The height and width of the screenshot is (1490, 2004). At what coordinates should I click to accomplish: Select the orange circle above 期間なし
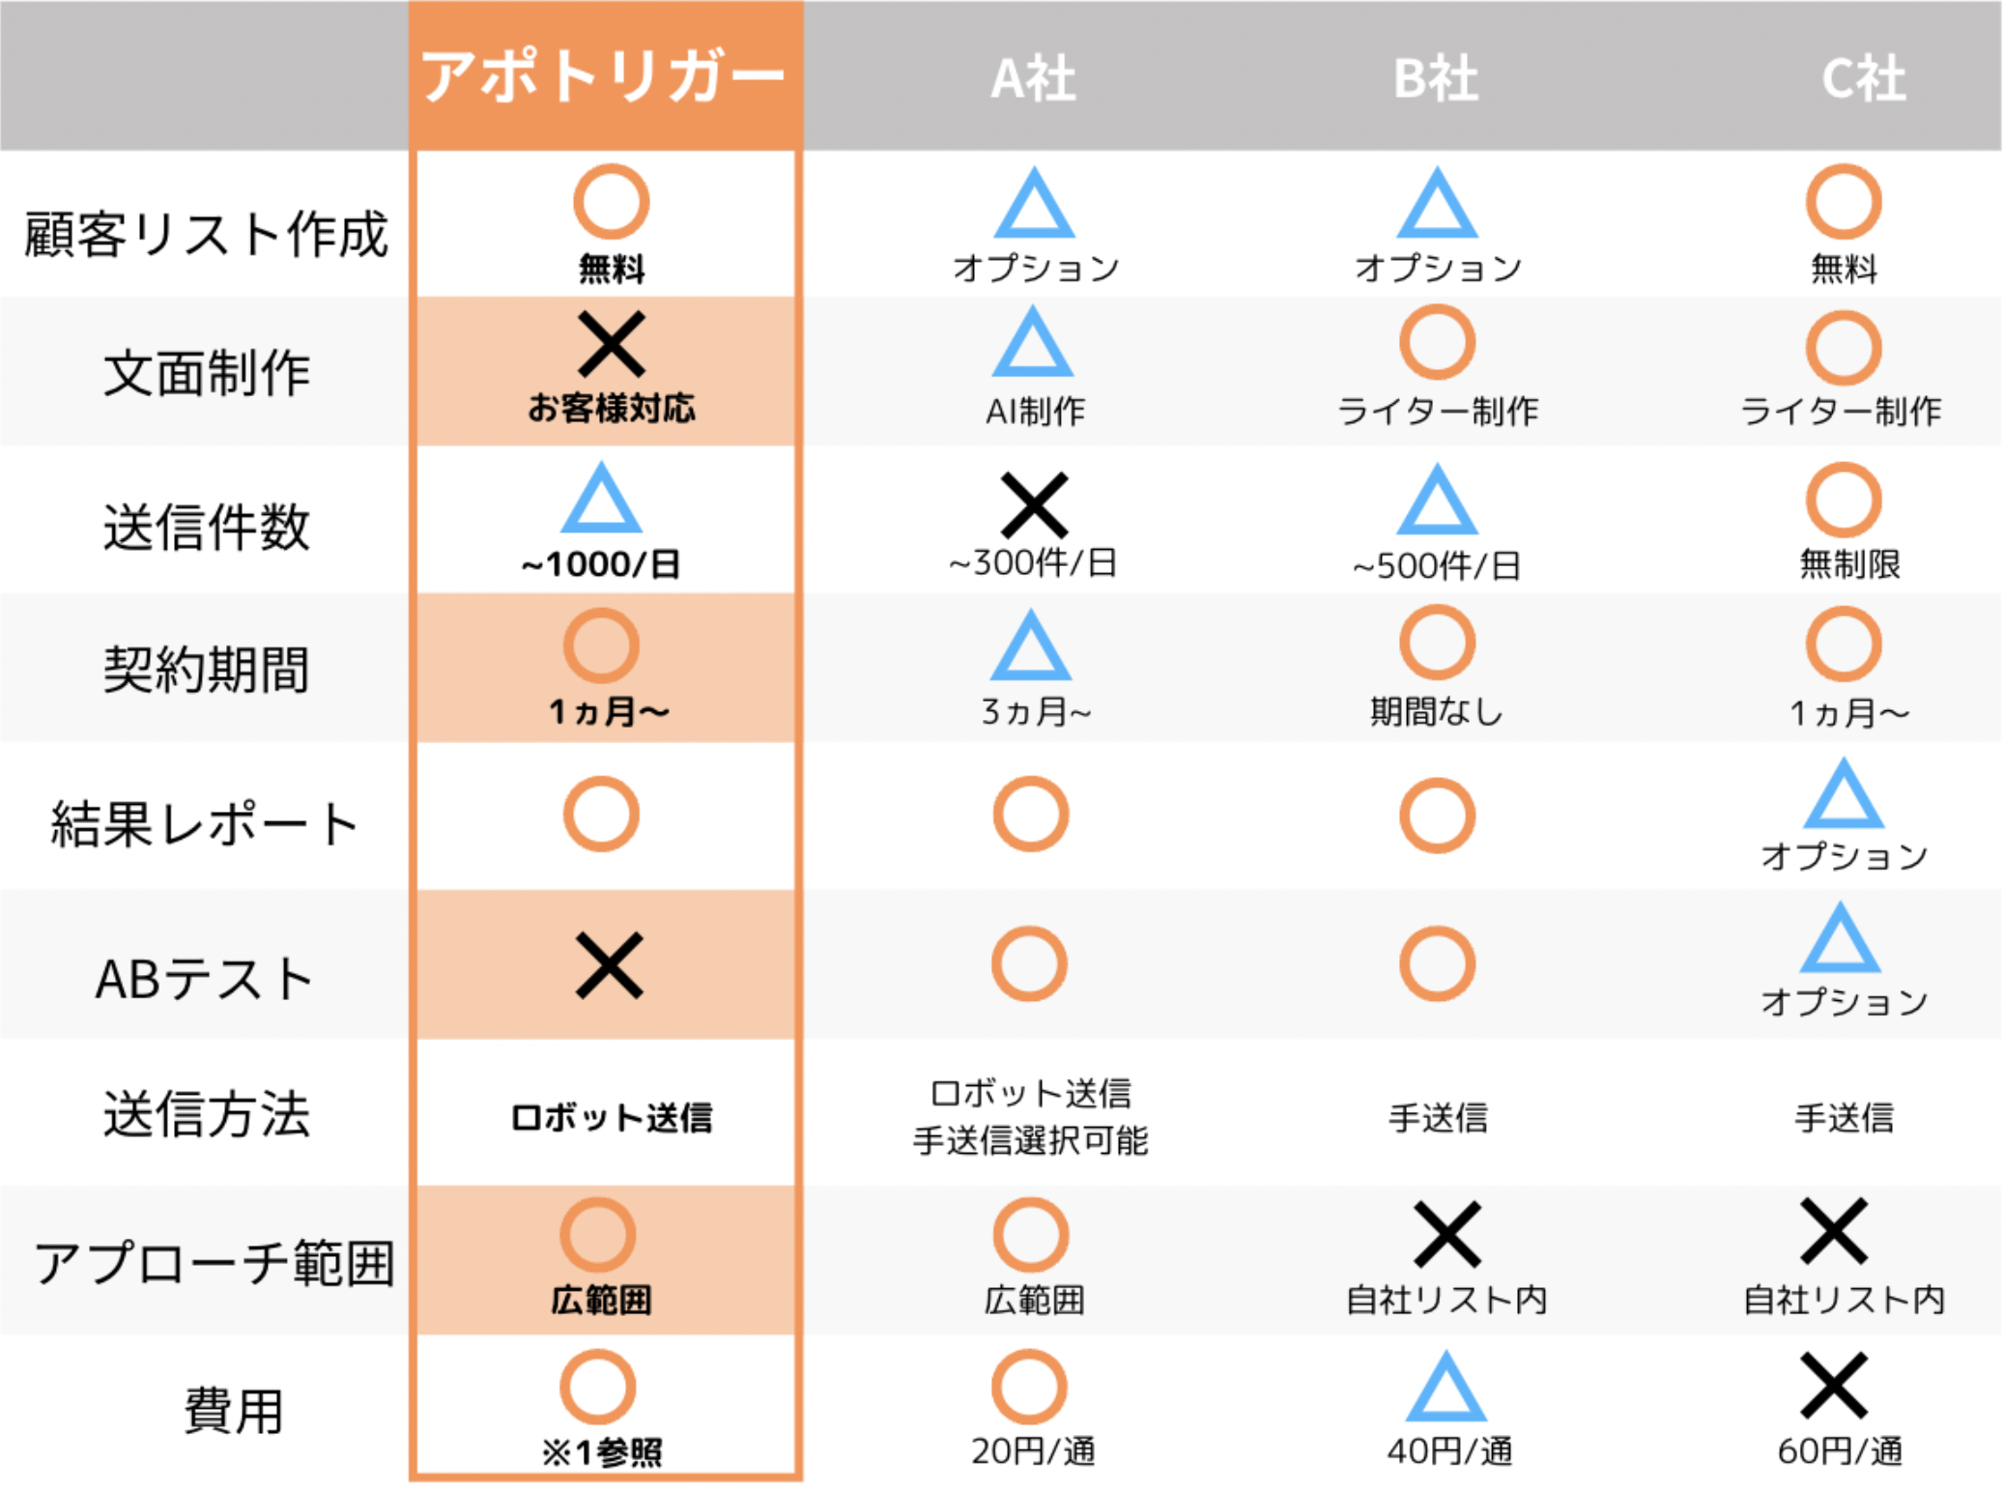[x=1437, y=643]
